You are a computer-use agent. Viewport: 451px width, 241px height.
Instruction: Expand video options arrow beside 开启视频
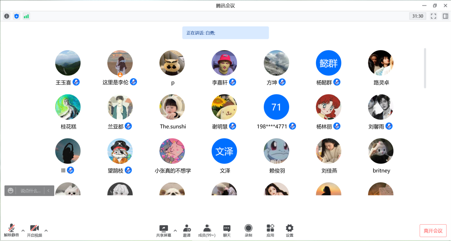click(46, 230)
